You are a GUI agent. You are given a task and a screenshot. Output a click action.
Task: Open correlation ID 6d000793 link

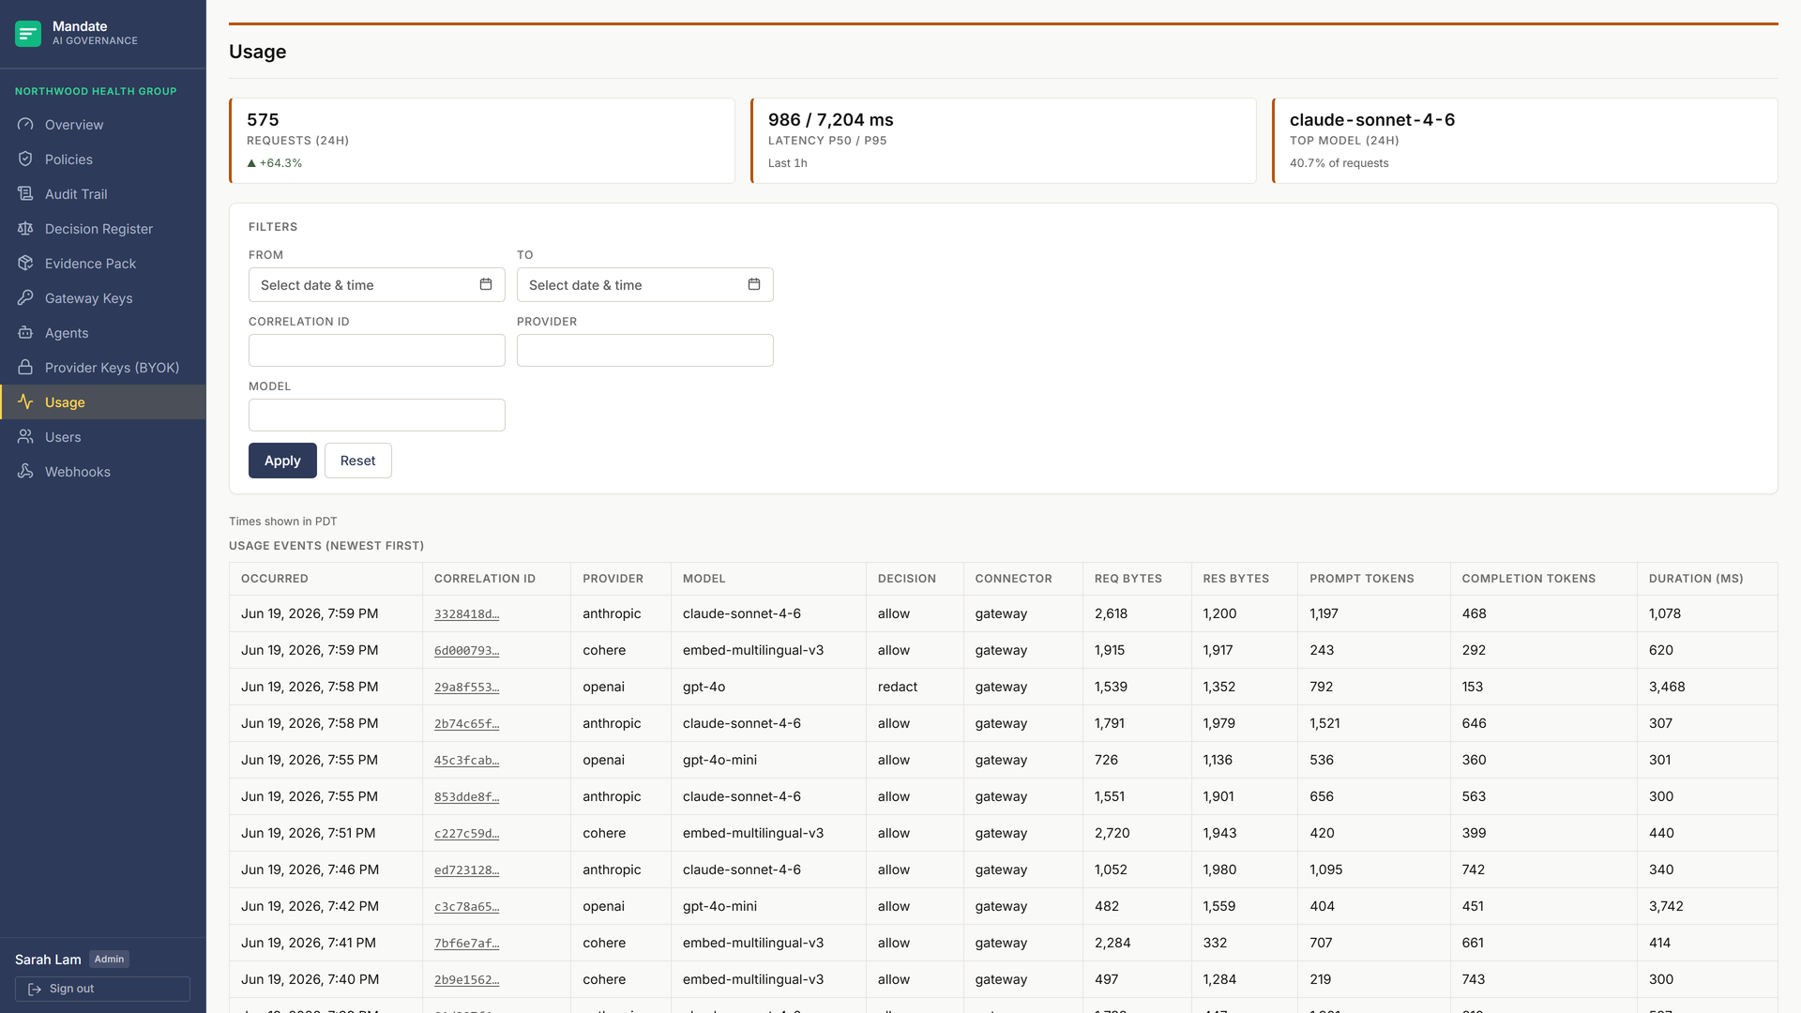pos(466,651)
